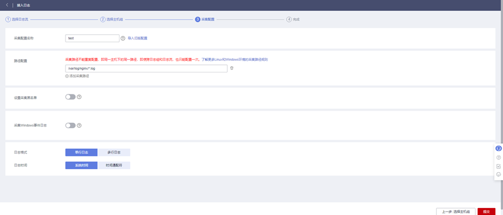503x215 pixels.
Task: Click the 设置采集黑名单 label
Action: point(26,97)
